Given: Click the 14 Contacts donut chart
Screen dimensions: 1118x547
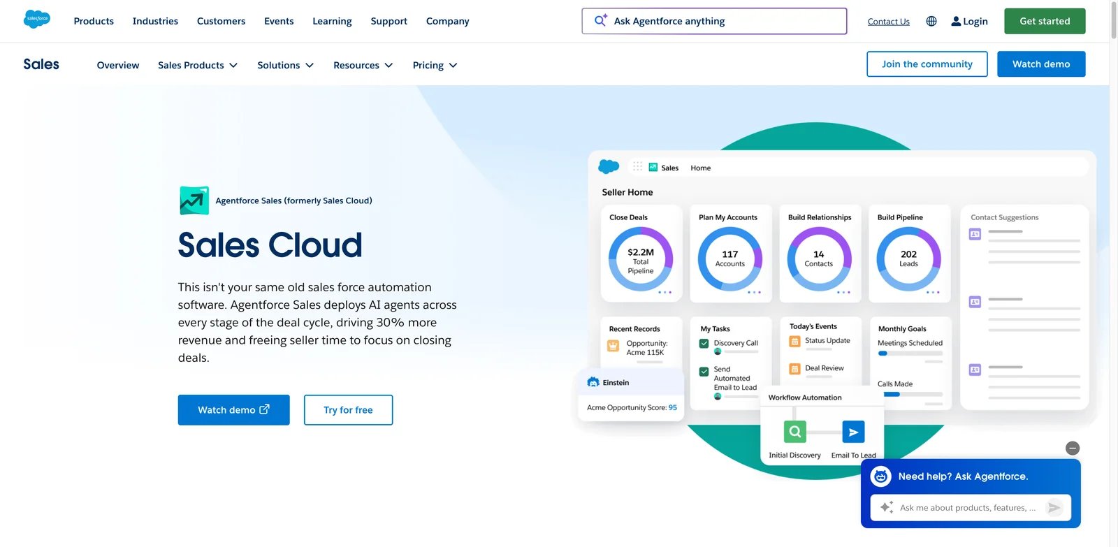Looking at the screenshot, I should tap(819, 259).
